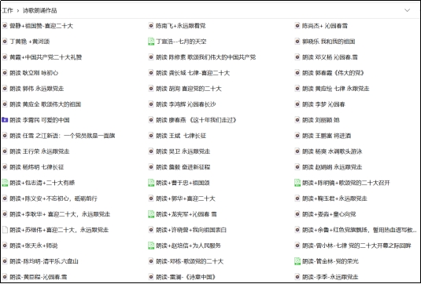Click the audio icon of 陈南飞+永远跟着党

click(151, 26)
